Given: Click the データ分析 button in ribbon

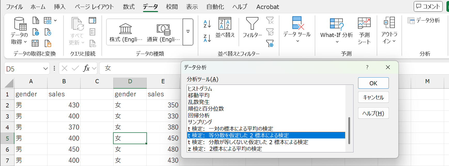Looking at the screenshot, I should point(424,21).
